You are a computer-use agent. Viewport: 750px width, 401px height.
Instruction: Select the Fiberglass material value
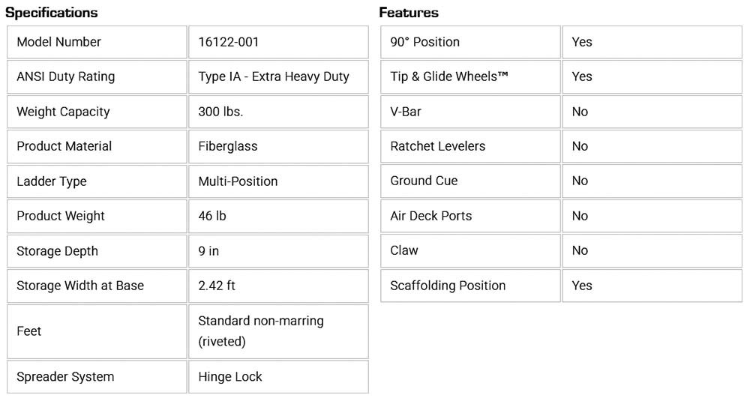[x=228, y=146]
